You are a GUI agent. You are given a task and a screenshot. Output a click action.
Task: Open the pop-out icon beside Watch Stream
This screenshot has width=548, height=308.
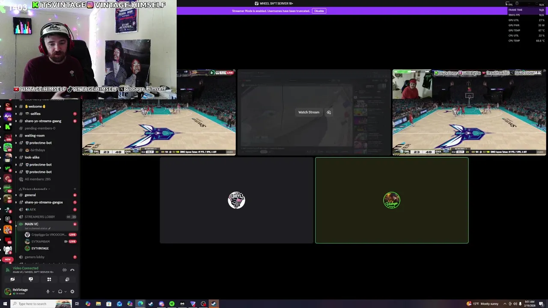coord(329,112)
